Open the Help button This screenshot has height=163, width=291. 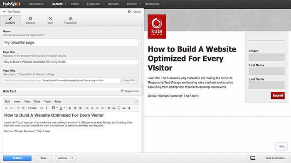pyautogui.click(x=281, y=146)
